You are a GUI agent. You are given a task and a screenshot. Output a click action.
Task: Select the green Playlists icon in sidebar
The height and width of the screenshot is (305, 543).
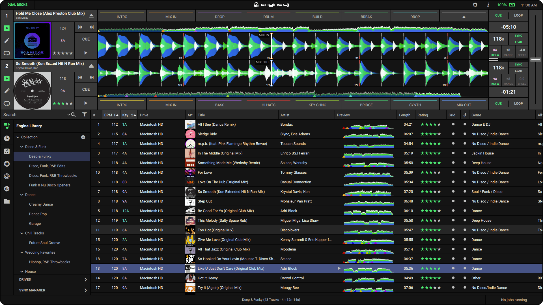pos(7,126)
